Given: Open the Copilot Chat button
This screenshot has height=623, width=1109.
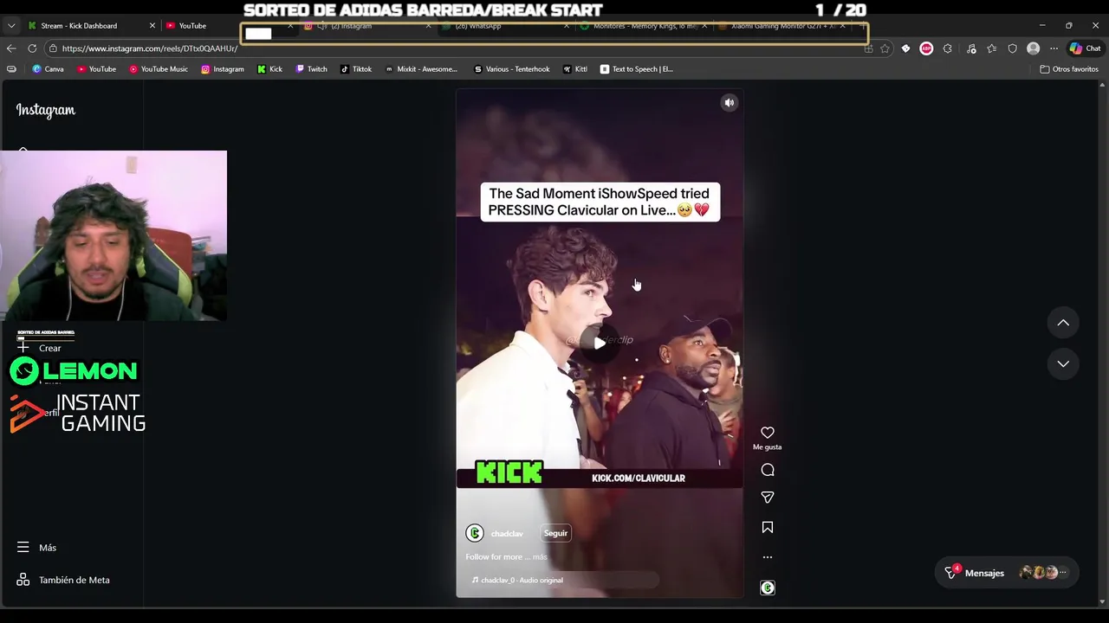Looking at the screenshot, I should pos(1085,48).
